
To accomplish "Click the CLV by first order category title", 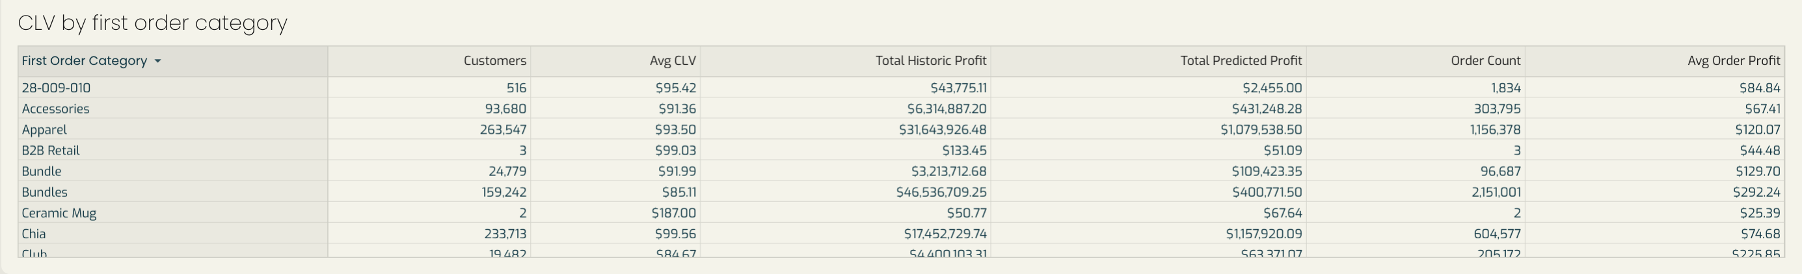I will 152,23.
